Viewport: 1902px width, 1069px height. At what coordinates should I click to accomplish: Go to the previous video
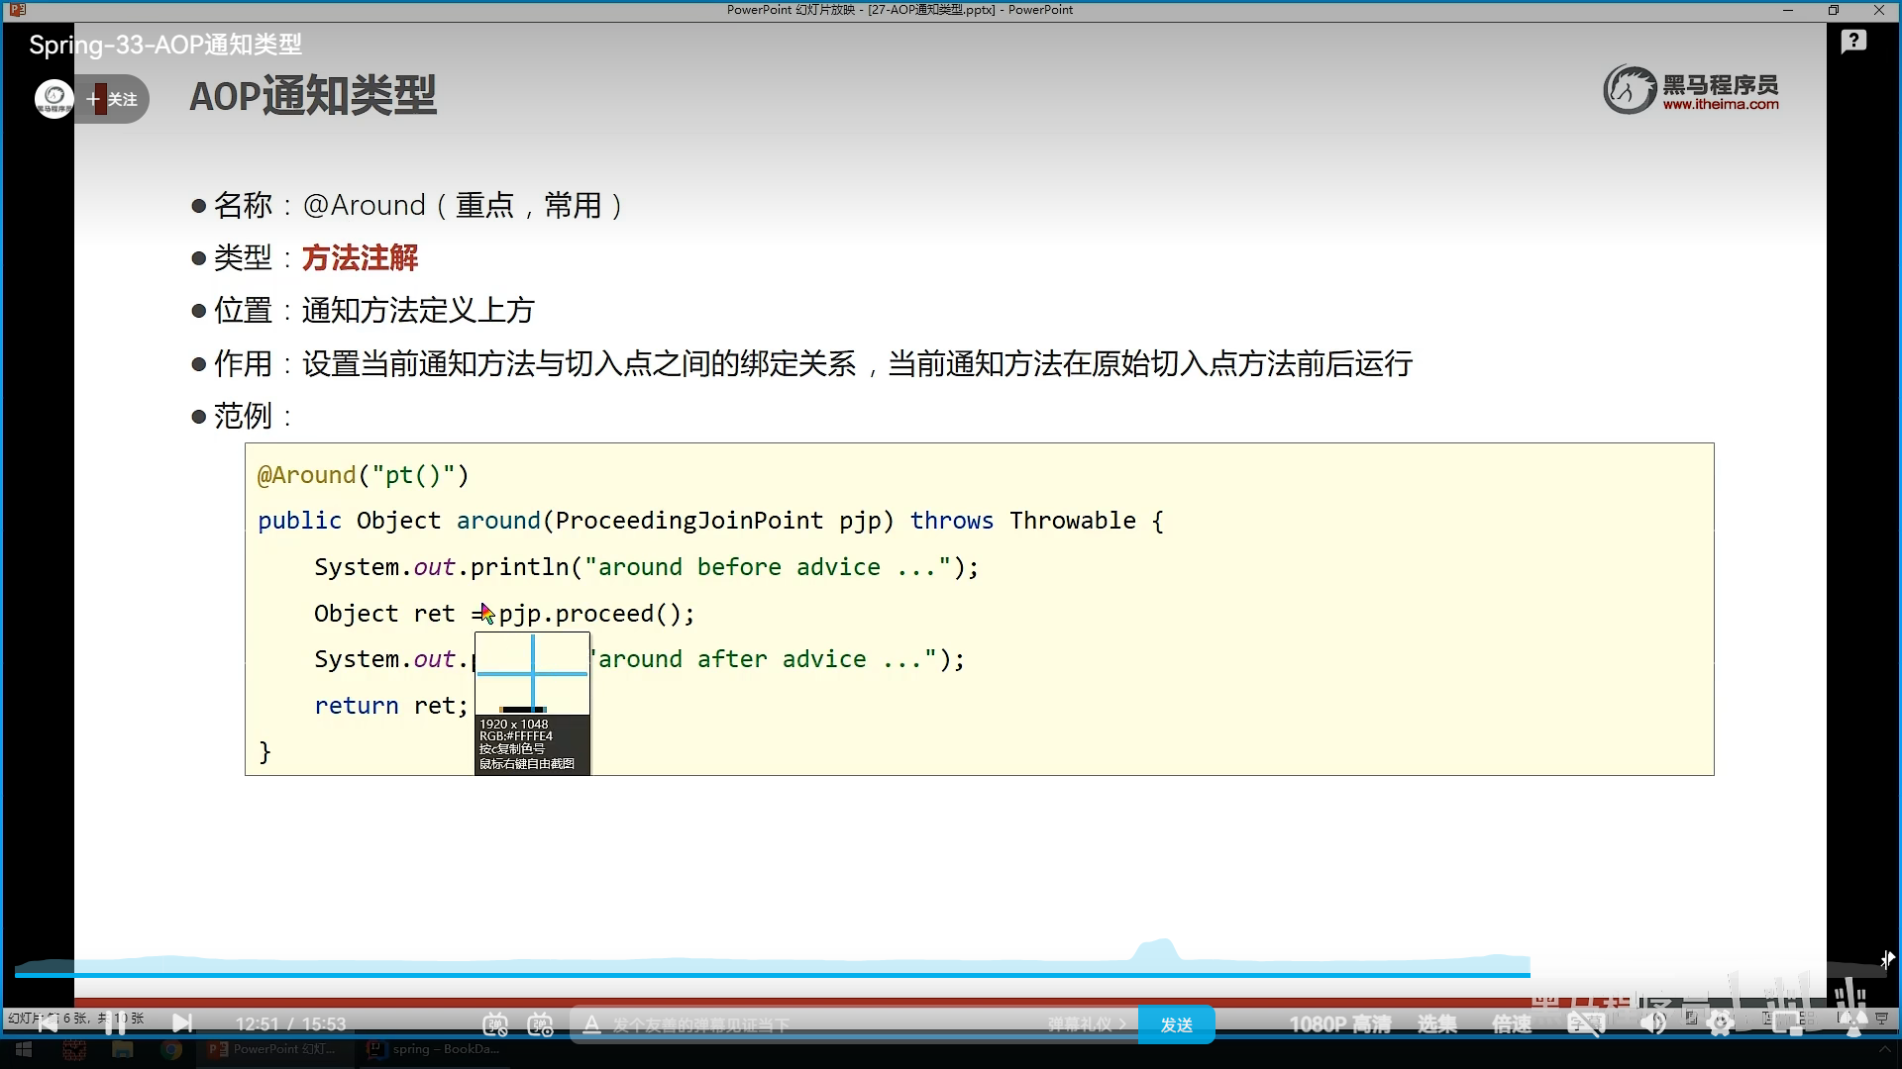[48, 1023]
